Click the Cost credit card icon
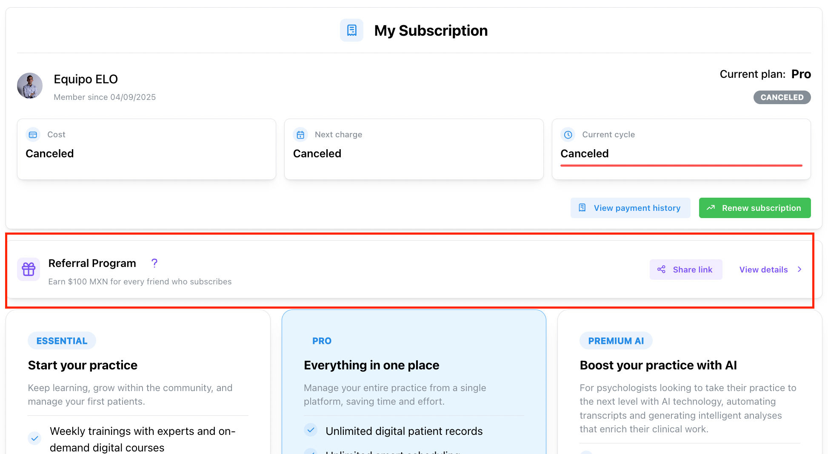 click(x=33, y=135)
